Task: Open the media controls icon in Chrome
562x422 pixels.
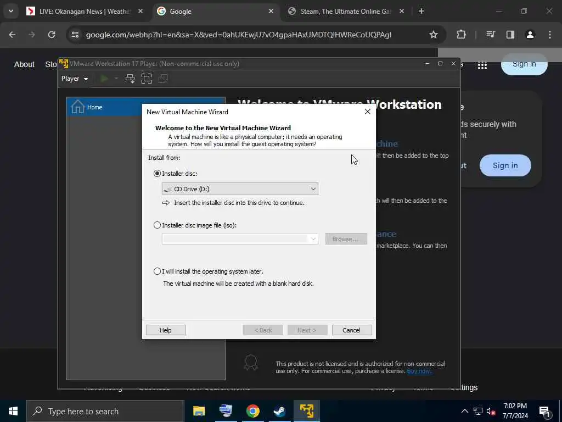Action: pyautogui.click(x=491, y=35)
